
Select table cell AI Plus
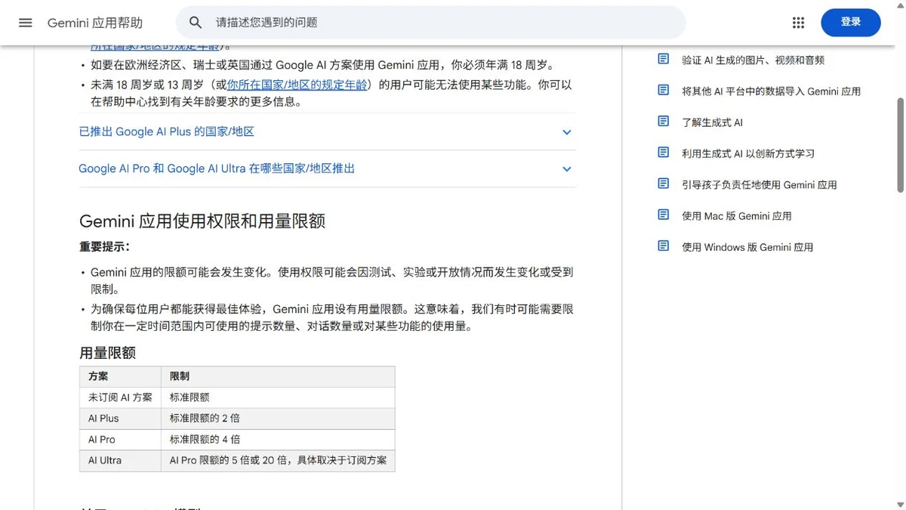coord(120,419)
